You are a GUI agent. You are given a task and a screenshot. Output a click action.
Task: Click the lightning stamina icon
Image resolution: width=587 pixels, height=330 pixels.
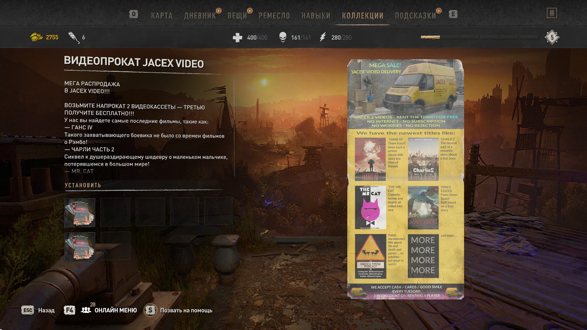coord(323,37)
